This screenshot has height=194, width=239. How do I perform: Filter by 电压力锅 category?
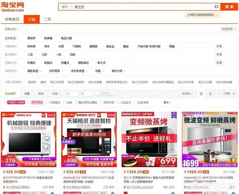pyautogui.click(x=66, y=38)
